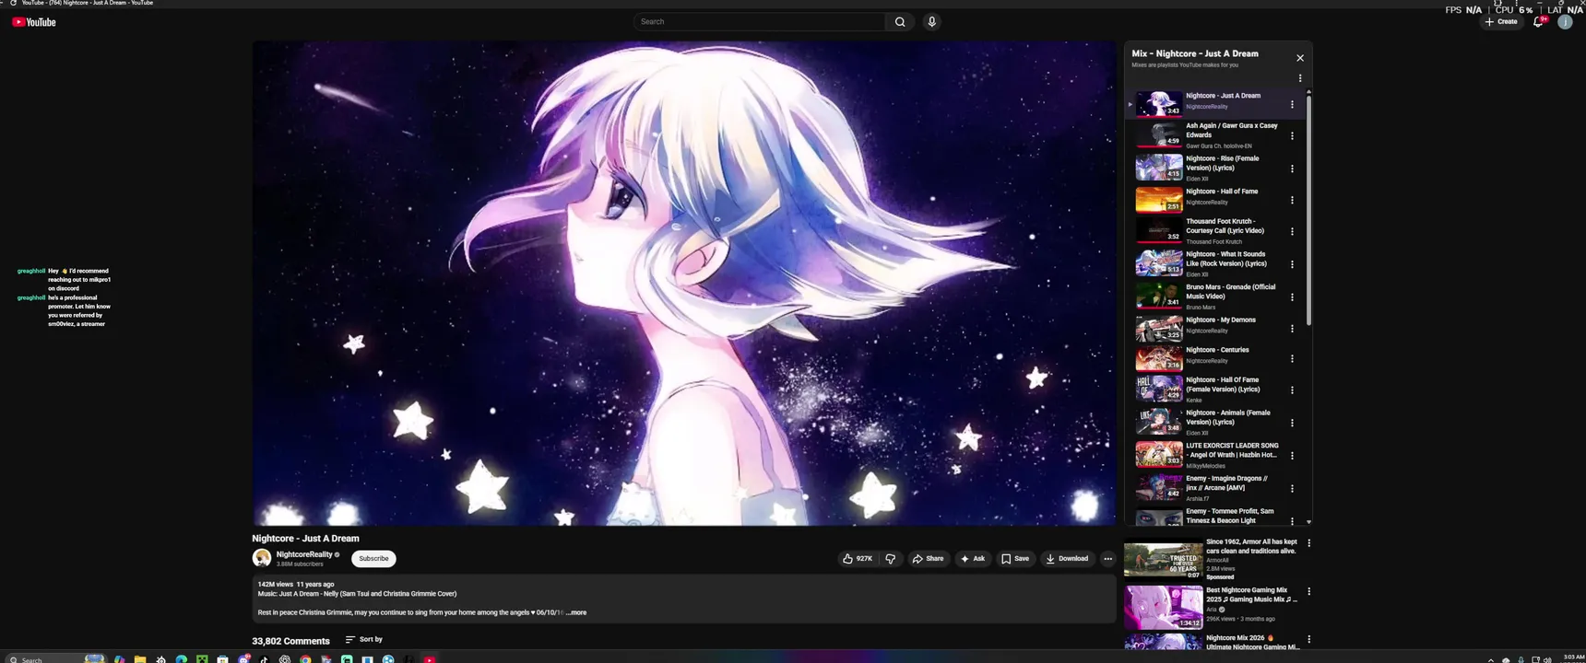Open the Mix playlist options menu
This screenshot has width=1586, height=663.
coord(1300,78)
